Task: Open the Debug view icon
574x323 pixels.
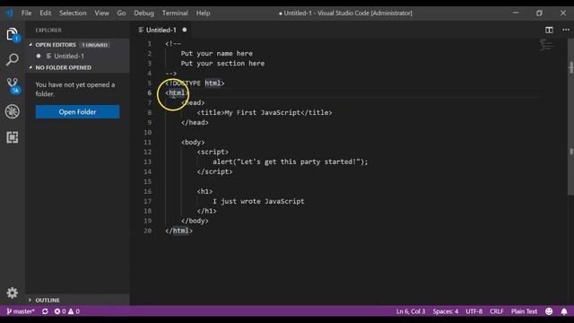Action: (x=12, y=111)
